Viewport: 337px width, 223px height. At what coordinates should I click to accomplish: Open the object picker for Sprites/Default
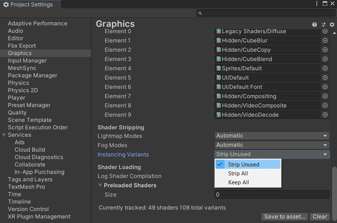[x=325, y=68]
